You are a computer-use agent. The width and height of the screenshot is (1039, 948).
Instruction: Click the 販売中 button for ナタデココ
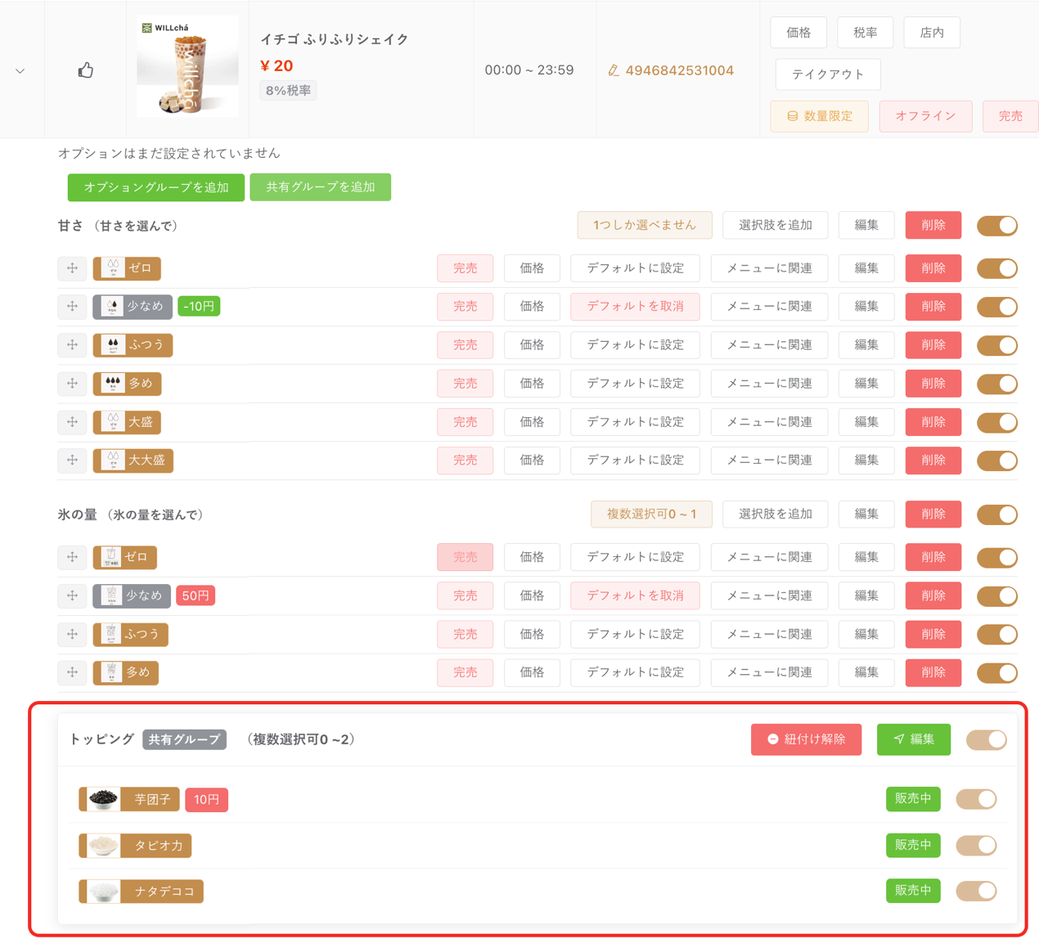pyautogui.click(x=913, y=891)
